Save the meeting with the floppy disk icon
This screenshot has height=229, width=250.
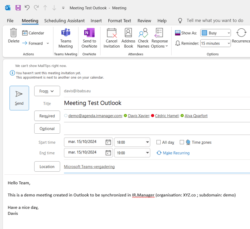tap(18, 8)
